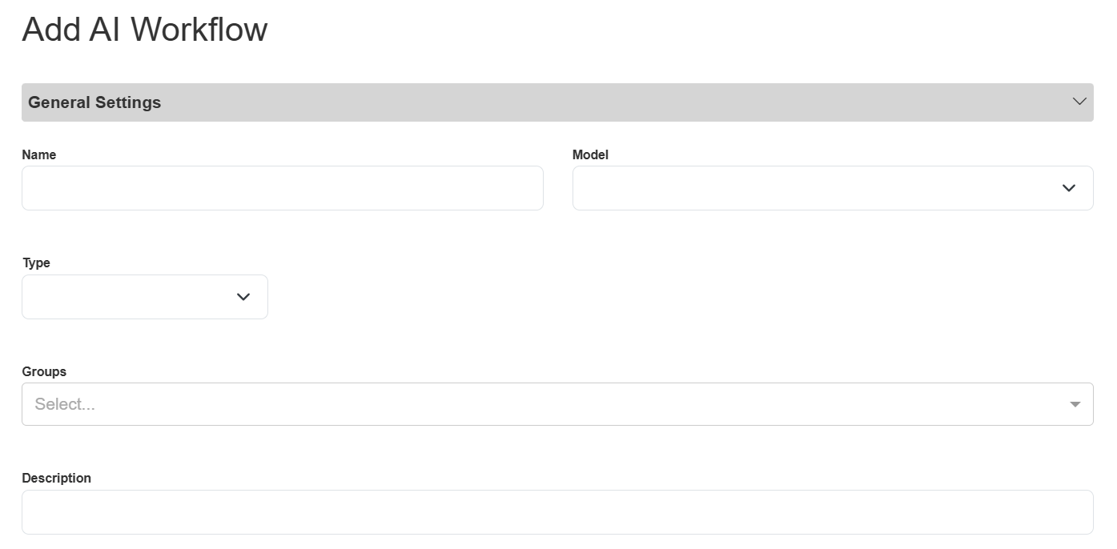Image resolution: width=1117 pixels, height=549 pixels.
Task: Click the Name field label
Action: pyautogui.click(x=39, y=154)
